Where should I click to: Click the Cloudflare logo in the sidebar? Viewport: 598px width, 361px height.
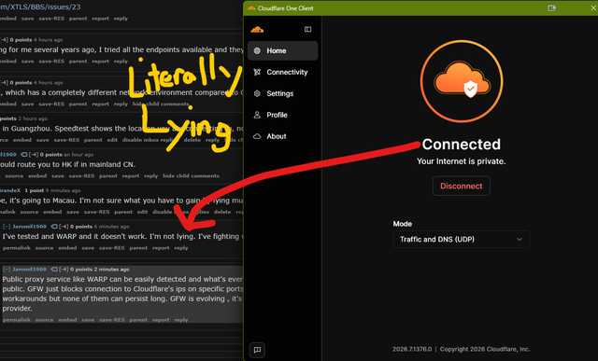pos(257,29)
